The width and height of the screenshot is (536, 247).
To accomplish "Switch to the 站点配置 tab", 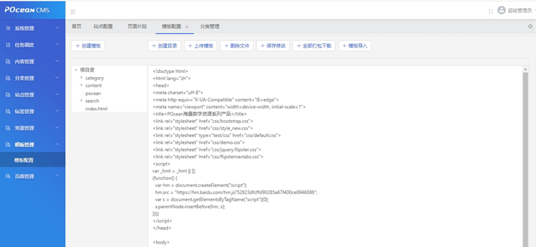I will (x=103, y=26).
